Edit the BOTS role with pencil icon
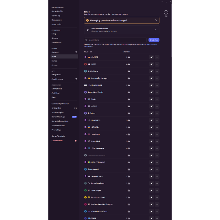The width and height of the screenshot is (220, 220). 152,64
